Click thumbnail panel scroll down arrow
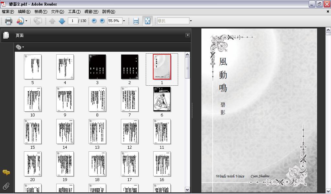This screenshot has height=194, width=331. pos(187,190)
